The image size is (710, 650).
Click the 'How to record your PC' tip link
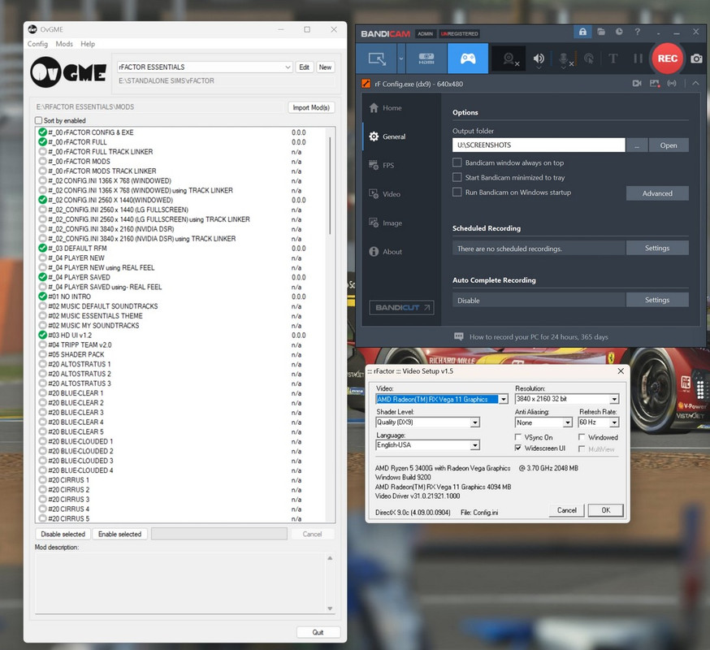click(539, 337)
